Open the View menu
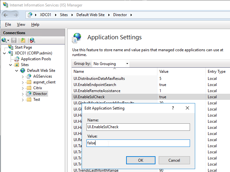230x172 pixels. 21,24
